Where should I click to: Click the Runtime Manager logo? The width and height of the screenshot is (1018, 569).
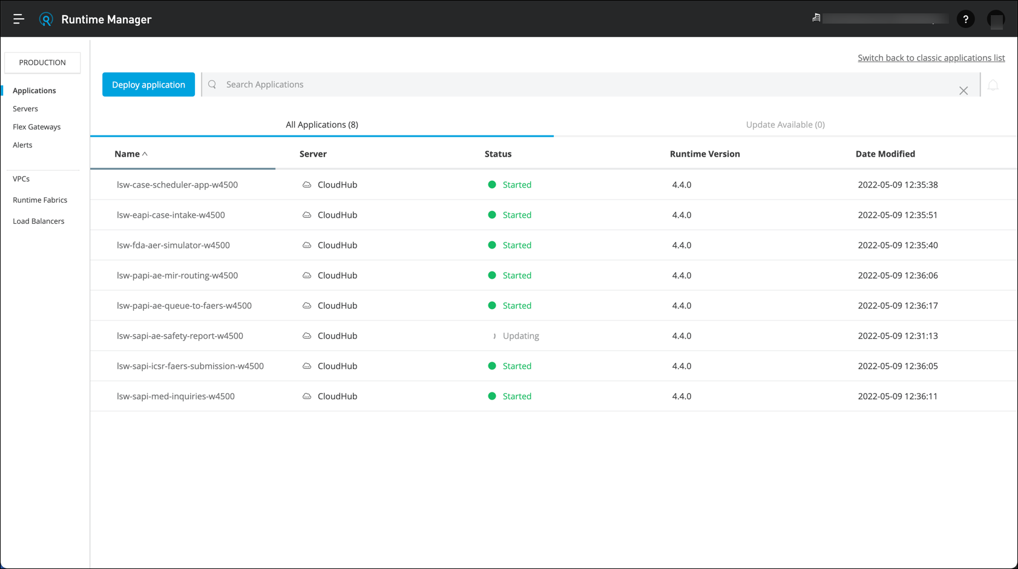(46, 19)
